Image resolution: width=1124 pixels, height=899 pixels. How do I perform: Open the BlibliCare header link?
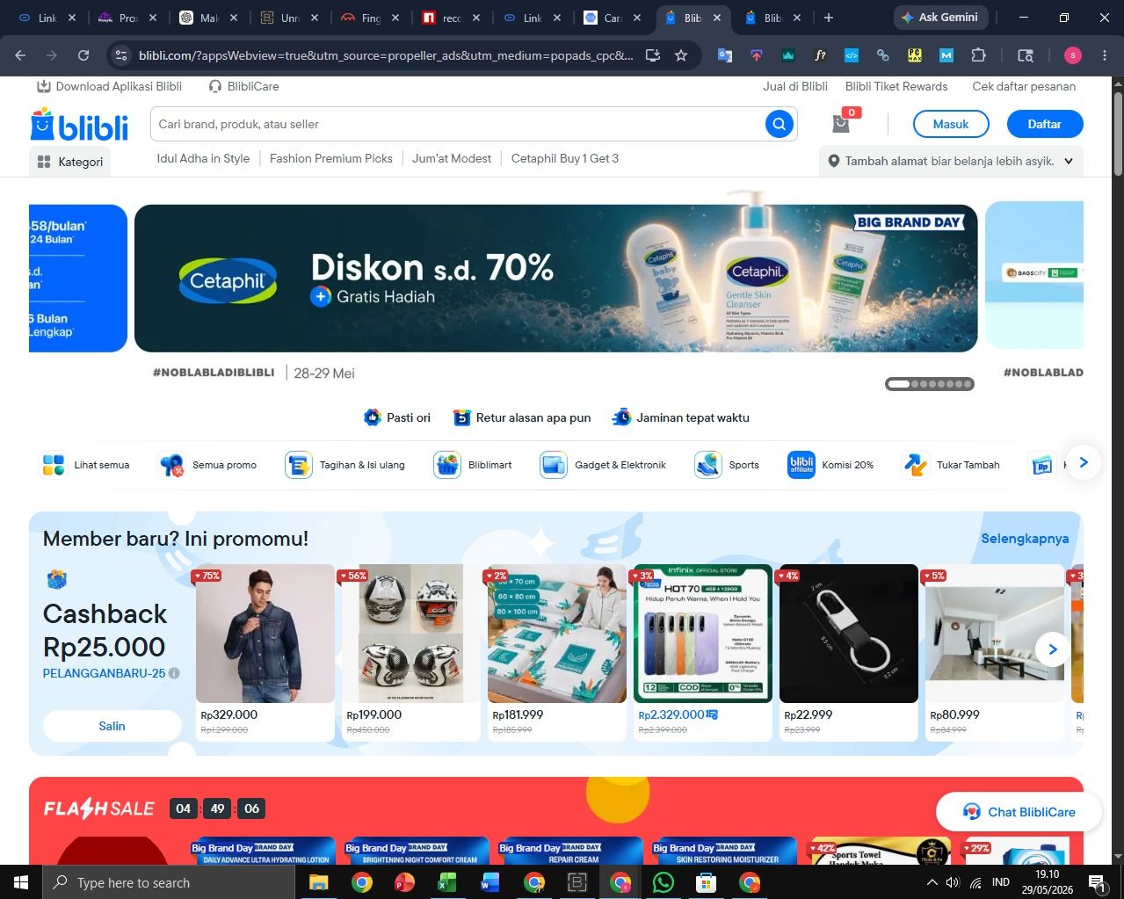(243, 86)
